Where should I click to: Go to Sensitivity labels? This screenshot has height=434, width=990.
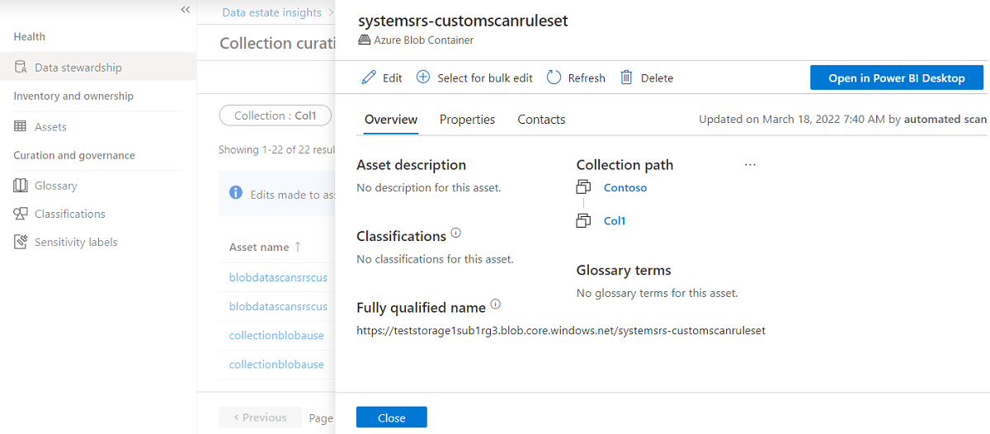(x=75, y=242)
